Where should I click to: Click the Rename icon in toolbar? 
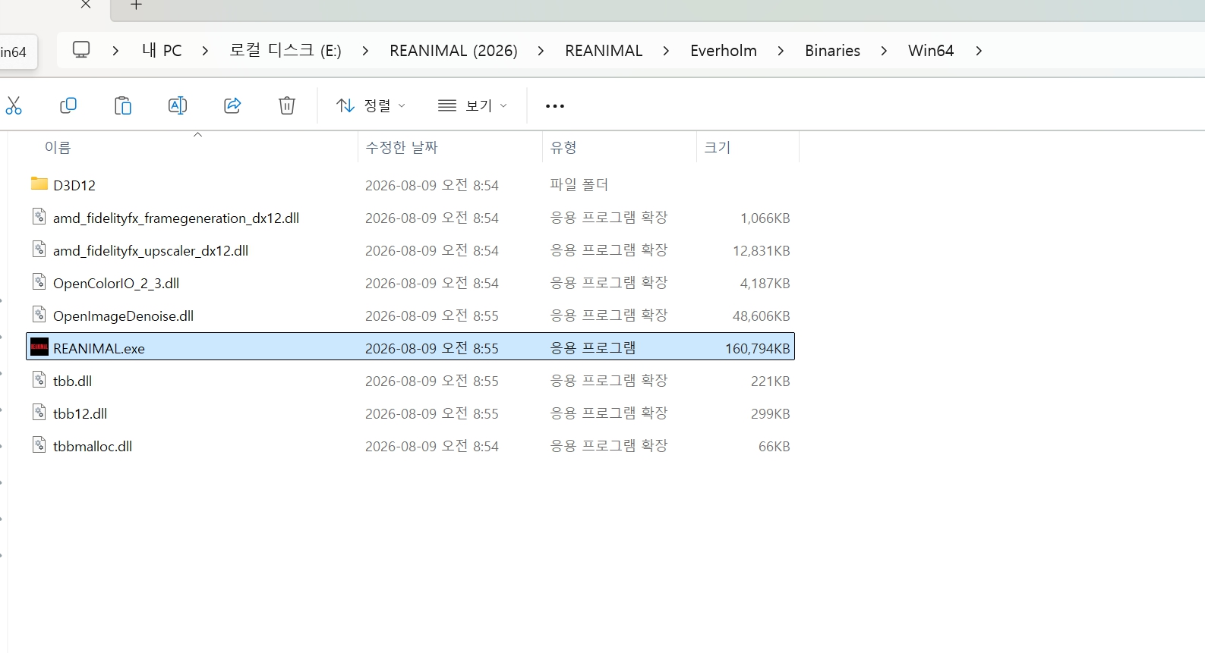(x=178, y=105)
